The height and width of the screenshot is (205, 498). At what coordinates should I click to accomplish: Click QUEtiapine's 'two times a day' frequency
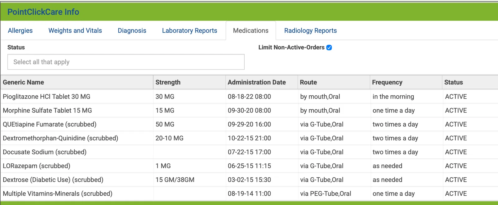(395, 124)
